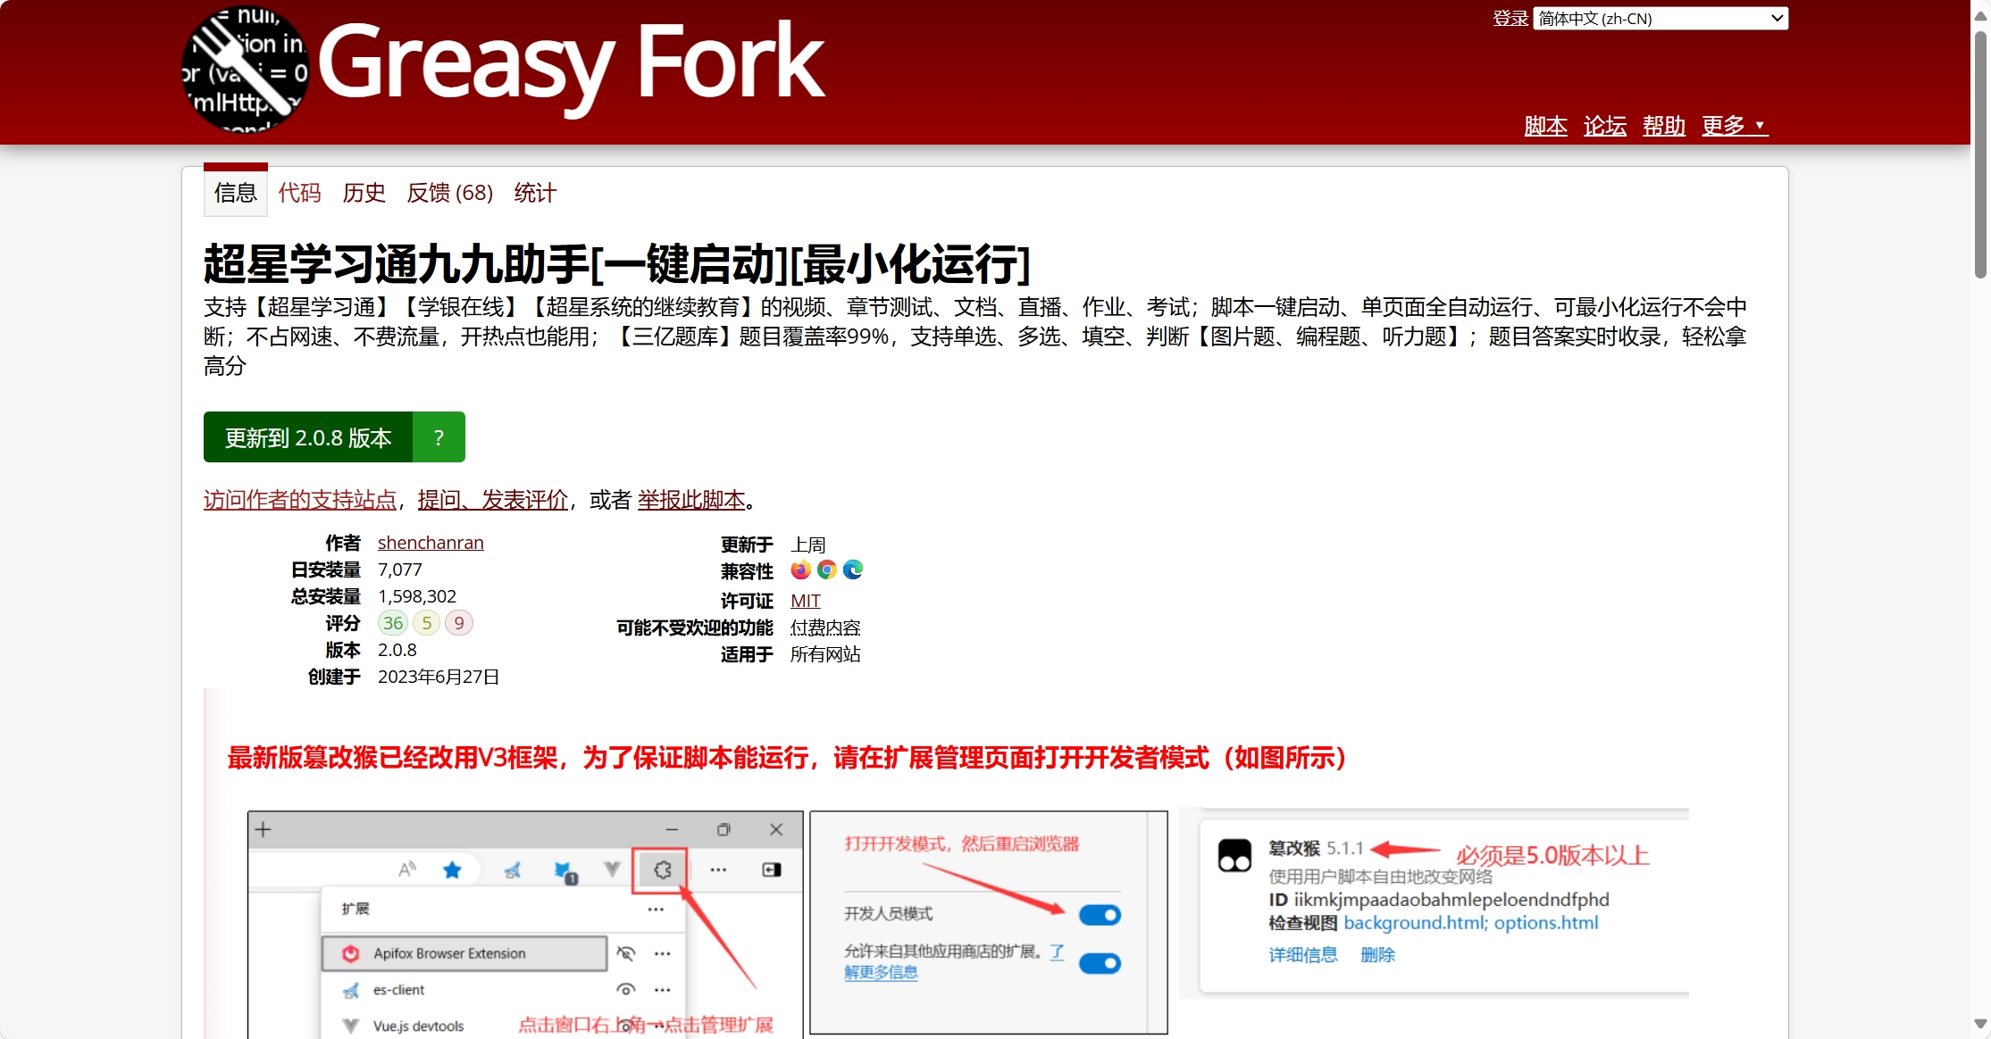Open the MIT license link

tap(806, 601)
